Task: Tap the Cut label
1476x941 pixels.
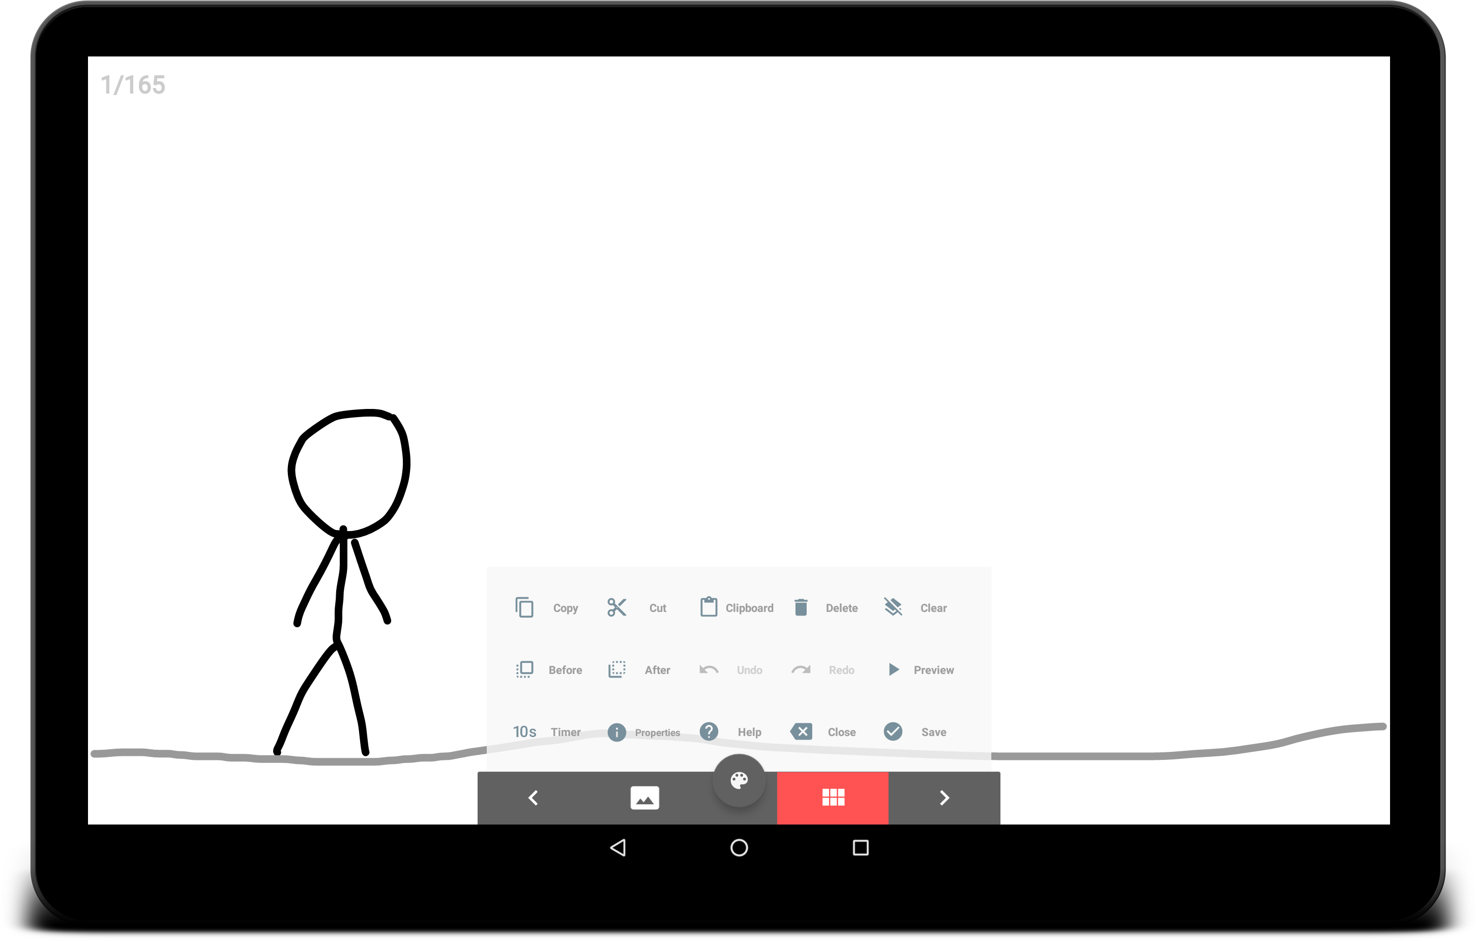Action: point(658,608)
